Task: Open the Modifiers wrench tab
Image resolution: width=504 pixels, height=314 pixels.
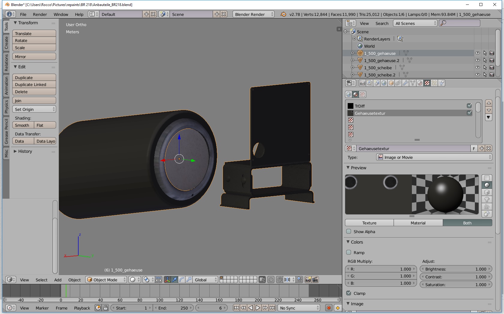Action: coord(406,83)
